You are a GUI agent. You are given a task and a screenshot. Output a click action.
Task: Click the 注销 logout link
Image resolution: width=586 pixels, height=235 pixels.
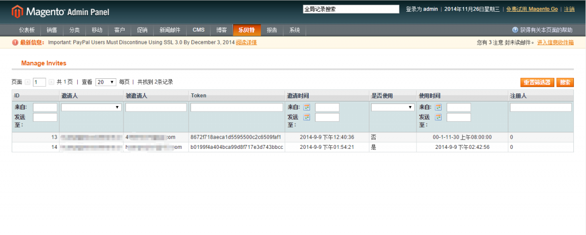click(569, 9)
